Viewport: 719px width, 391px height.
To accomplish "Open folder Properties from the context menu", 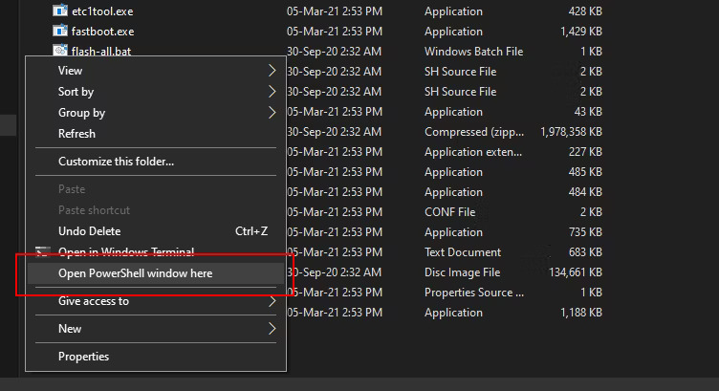I will click(83, 357).
